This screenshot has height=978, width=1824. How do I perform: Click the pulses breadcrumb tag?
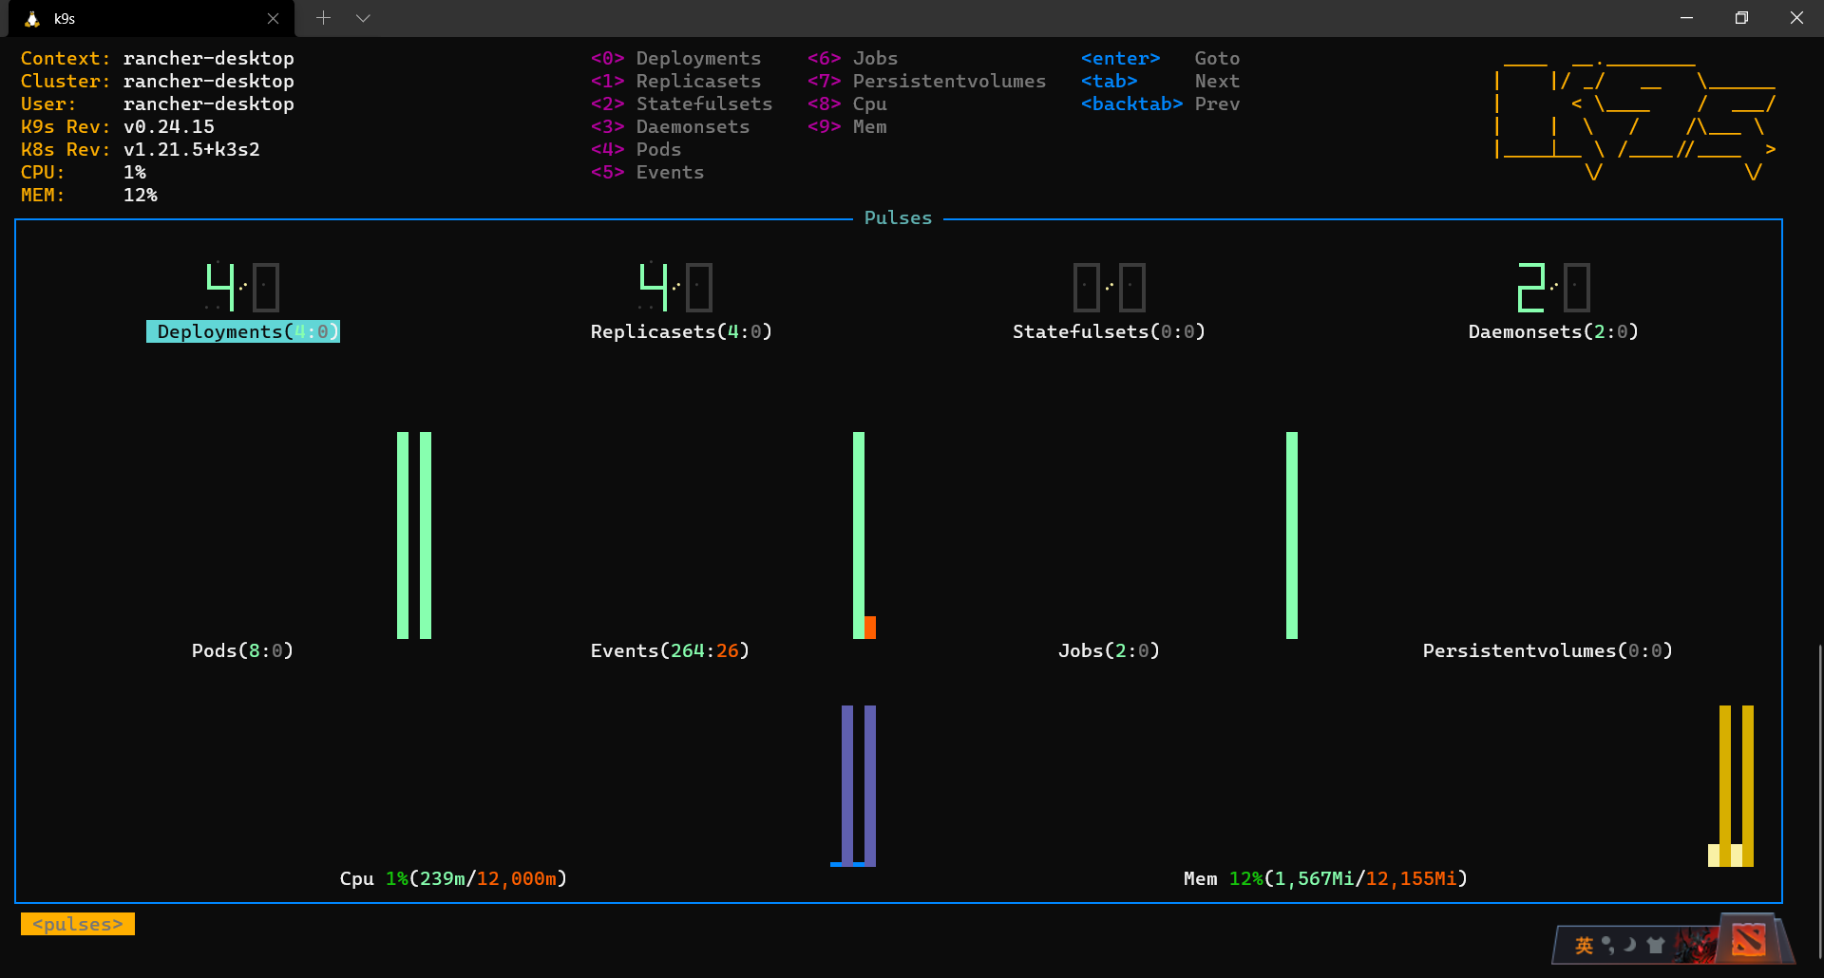point(78,924)
